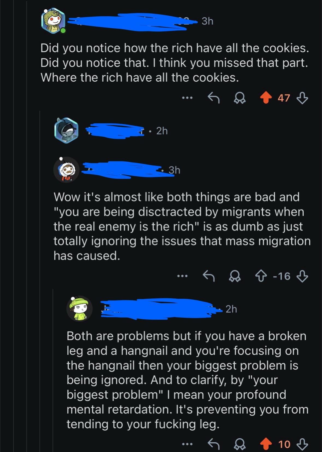Screen dimensions: 322x452
Task: Open the green-beanie avatar user profile
Action: pyautogui.click(x=79, y=309)
